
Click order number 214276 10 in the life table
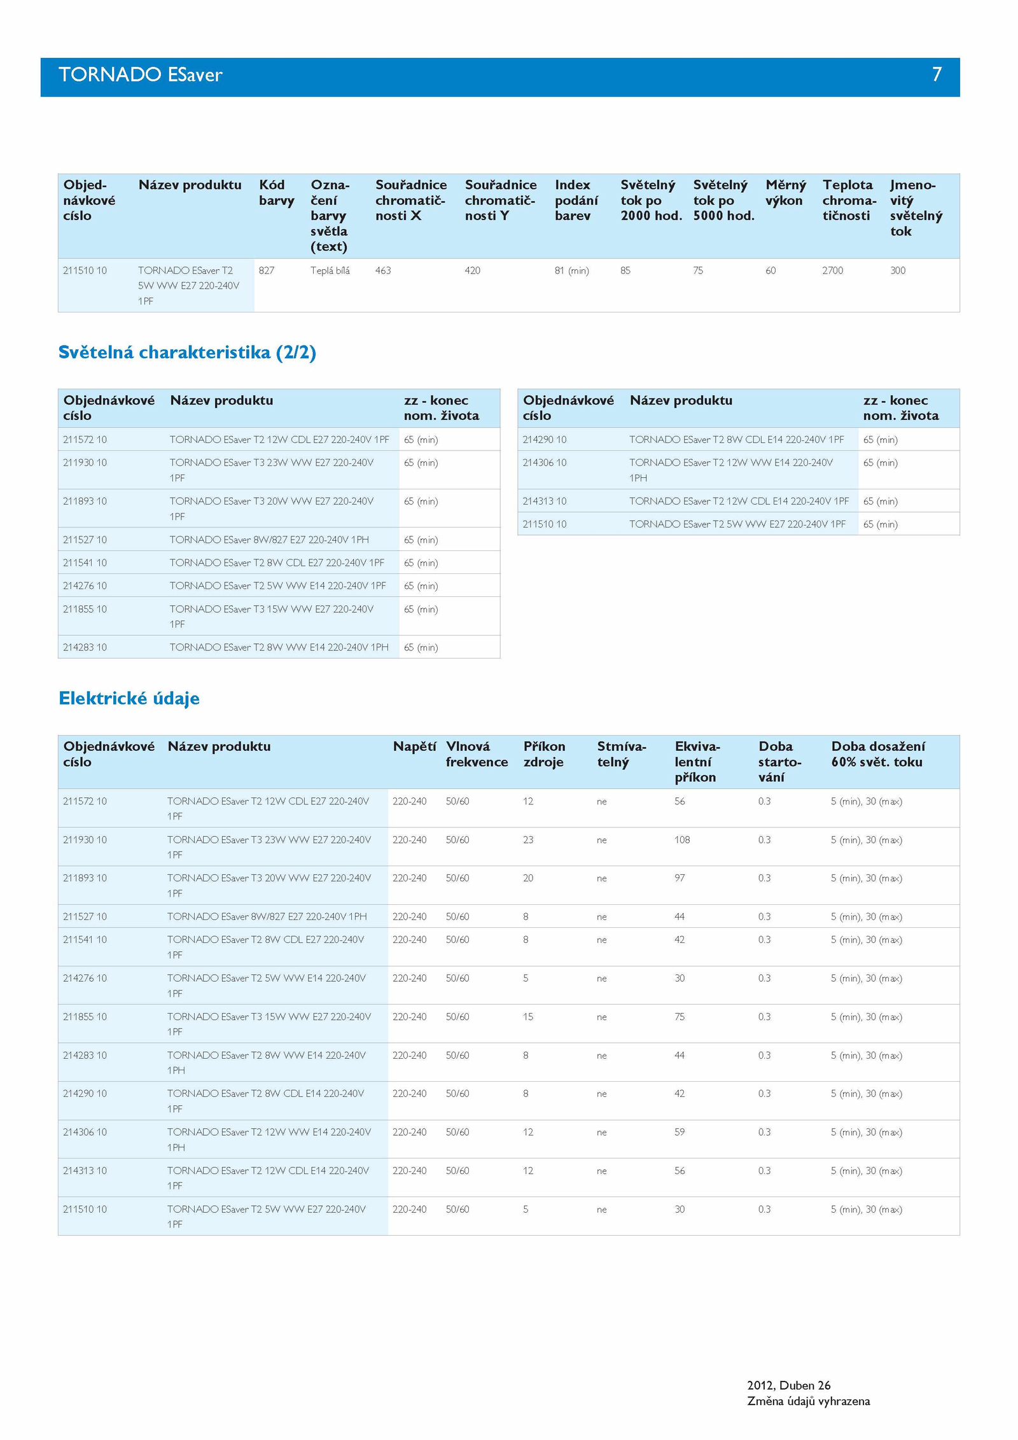click(85, 586)
